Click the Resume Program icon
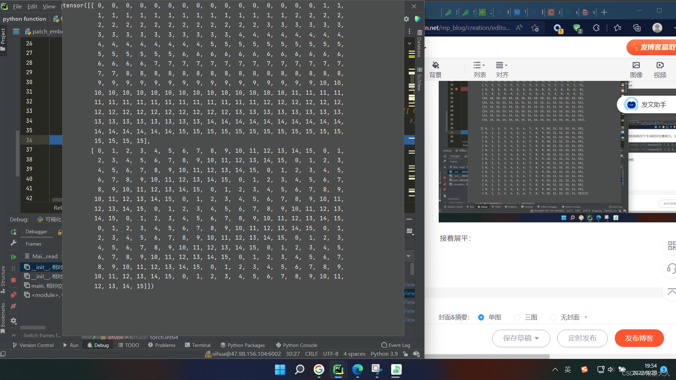676x380 pixels. click(x=13, y=257)
